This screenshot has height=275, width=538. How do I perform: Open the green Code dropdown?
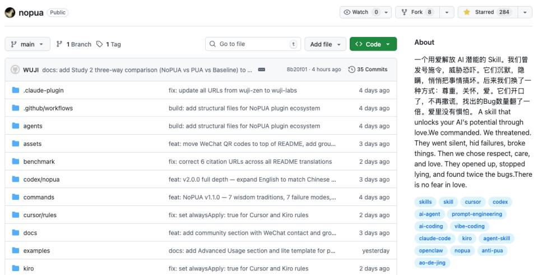(x=373, y=44)
